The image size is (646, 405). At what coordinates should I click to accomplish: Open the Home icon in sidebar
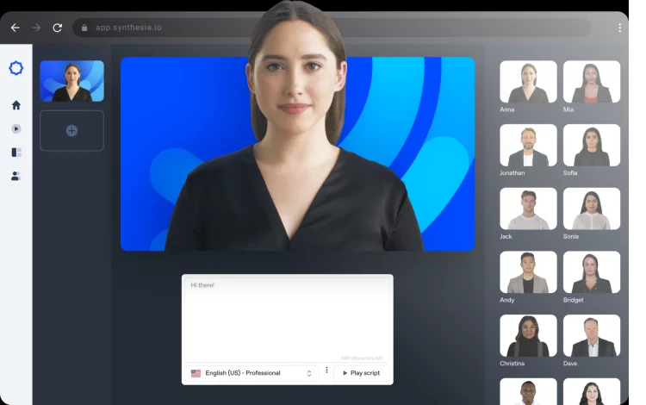pyautogui.click(x=16, y=105)
